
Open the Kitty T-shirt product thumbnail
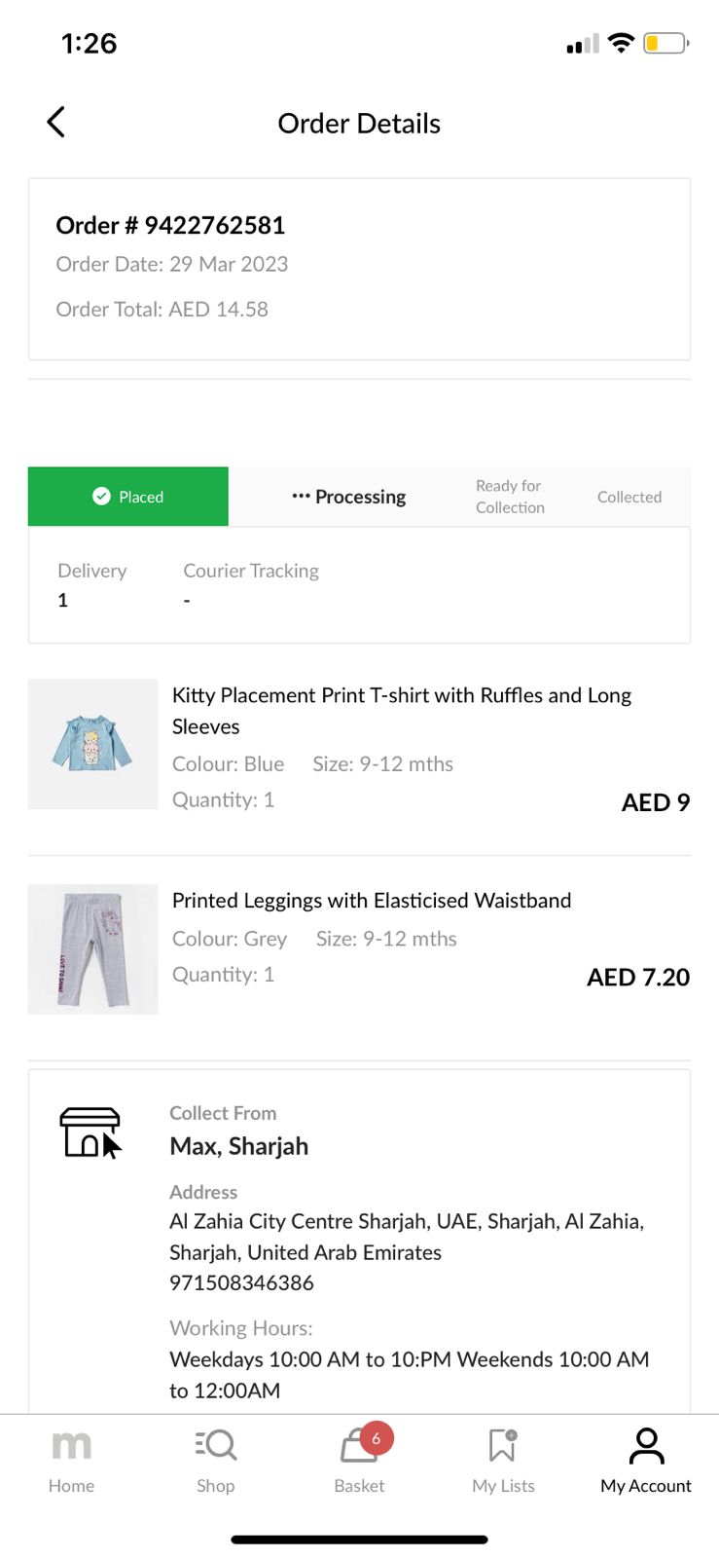tap(92, 744)
